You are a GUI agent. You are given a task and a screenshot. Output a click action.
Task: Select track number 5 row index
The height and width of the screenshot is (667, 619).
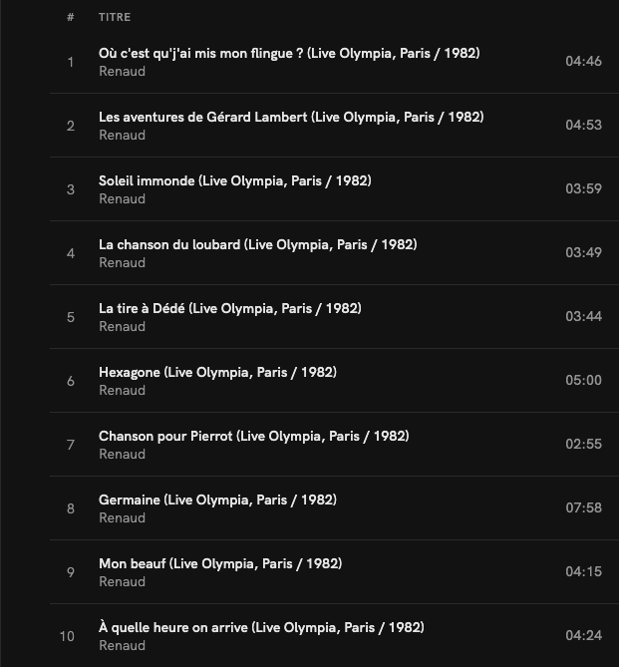pyautogui.click(x=71, y=317)
